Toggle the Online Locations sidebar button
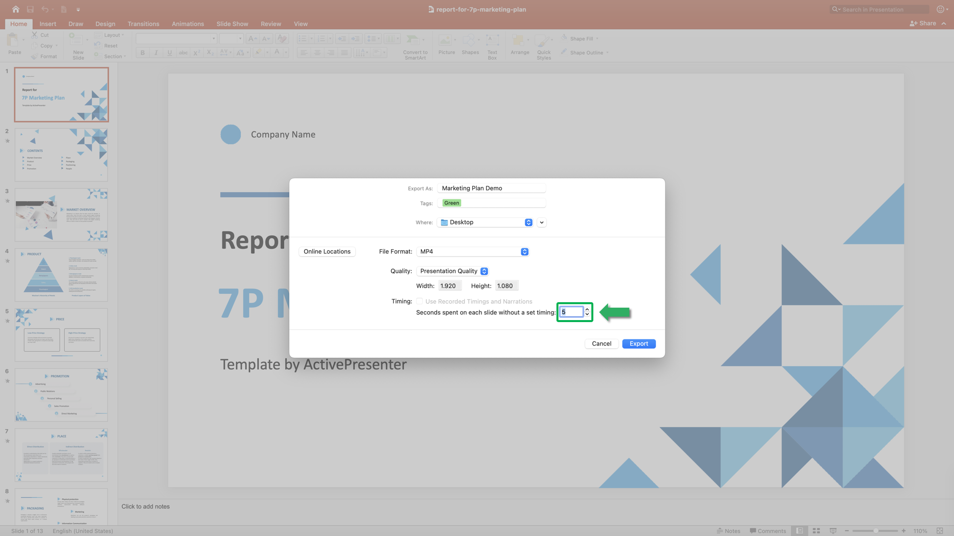Image resolution: width=954 pixels, height=536 pixels. pos(327,251)
